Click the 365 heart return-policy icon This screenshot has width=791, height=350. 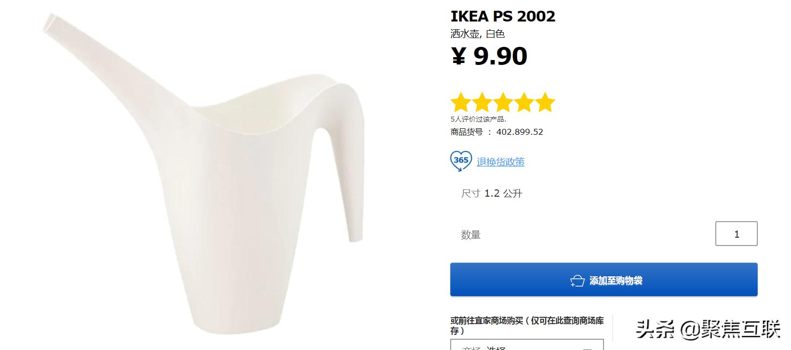click(460, 161)
